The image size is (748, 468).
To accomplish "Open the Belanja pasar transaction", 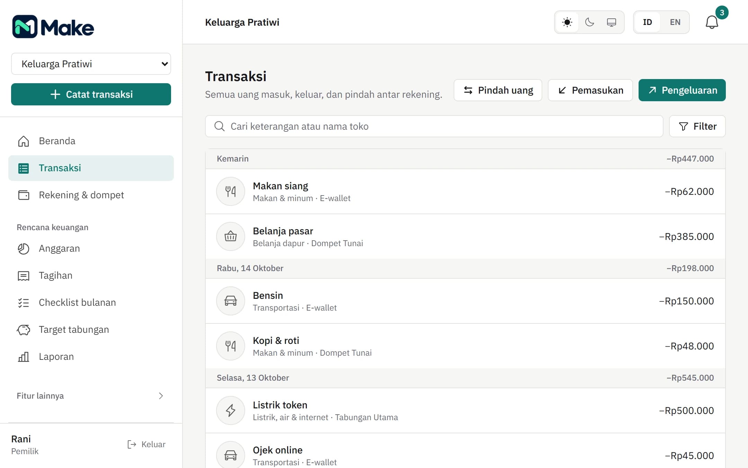I will (x=465, y=236).
